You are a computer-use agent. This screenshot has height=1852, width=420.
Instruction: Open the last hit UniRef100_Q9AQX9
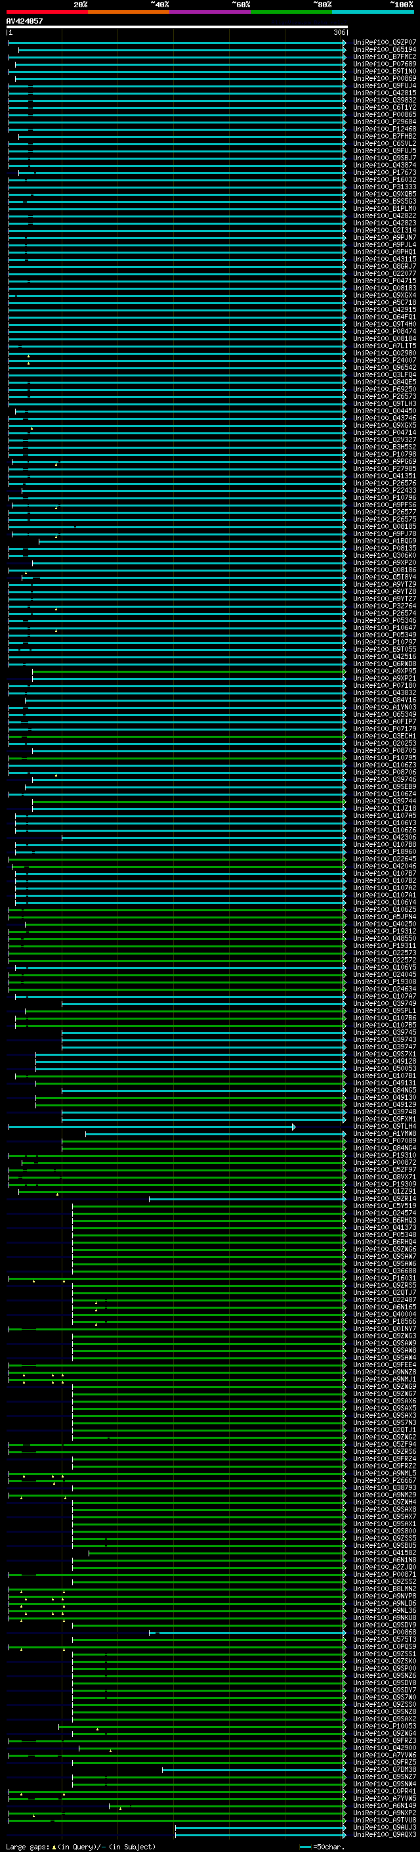(384, 1835)
